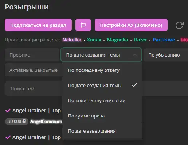Click the pink checkmark beside second Angel Drainer

(8, 137)
